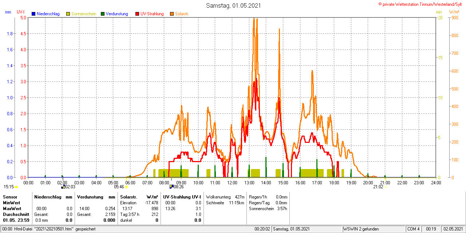The width and height of the screenshot is (466, 233).
Task: Click the blue Niederschlag legend color box
Action: (34, 14)
